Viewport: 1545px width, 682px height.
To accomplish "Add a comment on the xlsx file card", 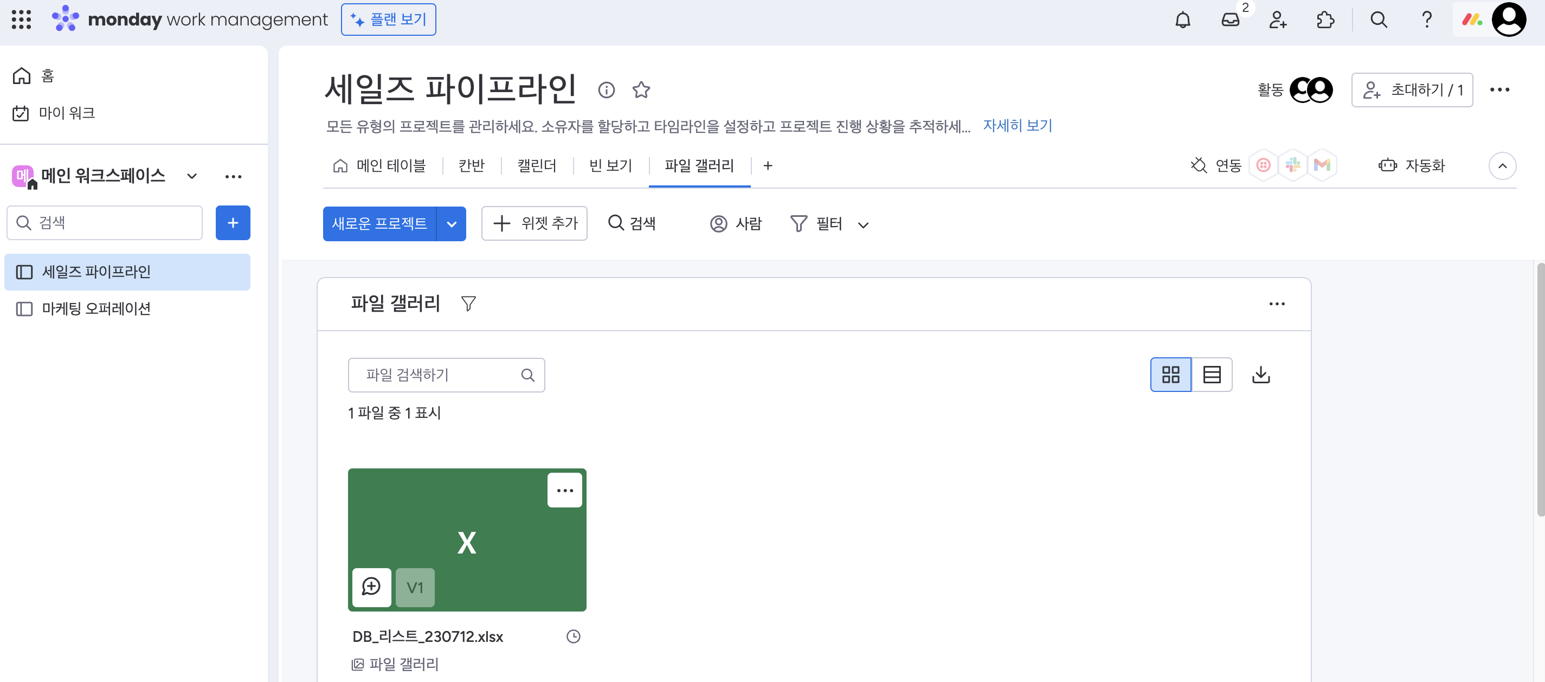I will [x=371, y=587].
